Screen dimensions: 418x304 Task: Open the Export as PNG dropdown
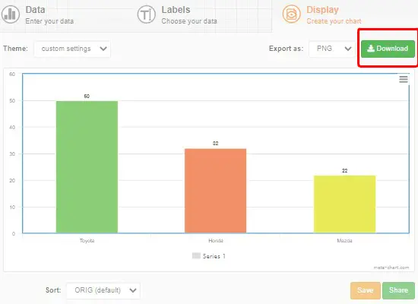(x=332, y=49)
